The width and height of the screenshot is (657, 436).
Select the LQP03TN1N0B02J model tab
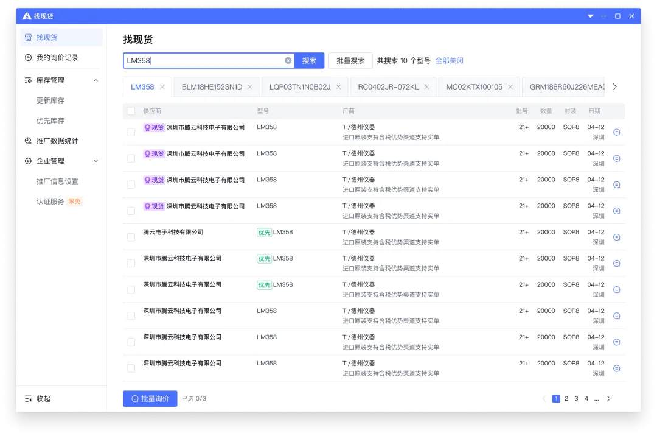point(299,86)
